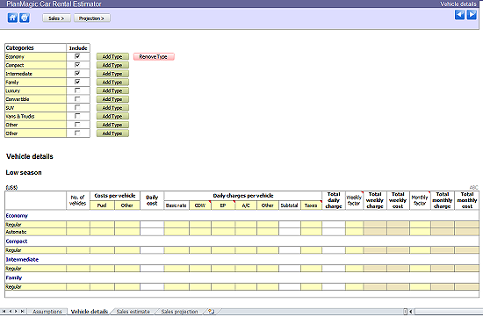Go to previous page arrow
The width and height of the screenshot is (483, 317).
(x=459, y=14)
